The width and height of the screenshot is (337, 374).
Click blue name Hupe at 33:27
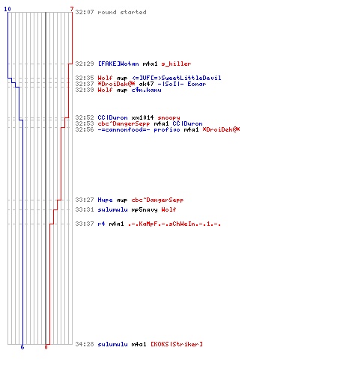(105, 200)
